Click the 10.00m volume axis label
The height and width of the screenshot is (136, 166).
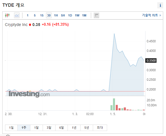click(152, 105)
